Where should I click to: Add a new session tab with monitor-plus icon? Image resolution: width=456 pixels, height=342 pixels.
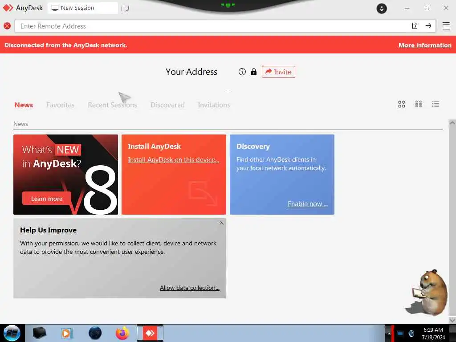pos(125,8)
